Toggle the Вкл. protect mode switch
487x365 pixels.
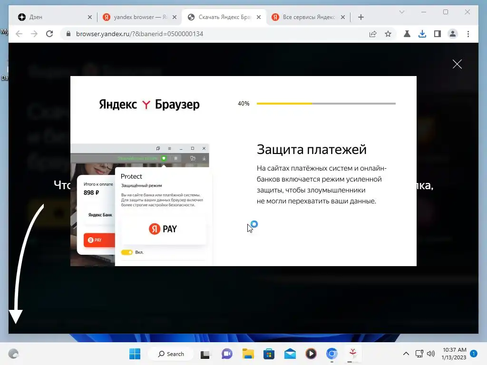[x=127, y=252]
